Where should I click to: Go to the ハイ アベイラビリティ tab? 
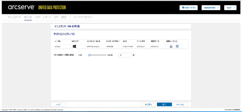[83, 17]
